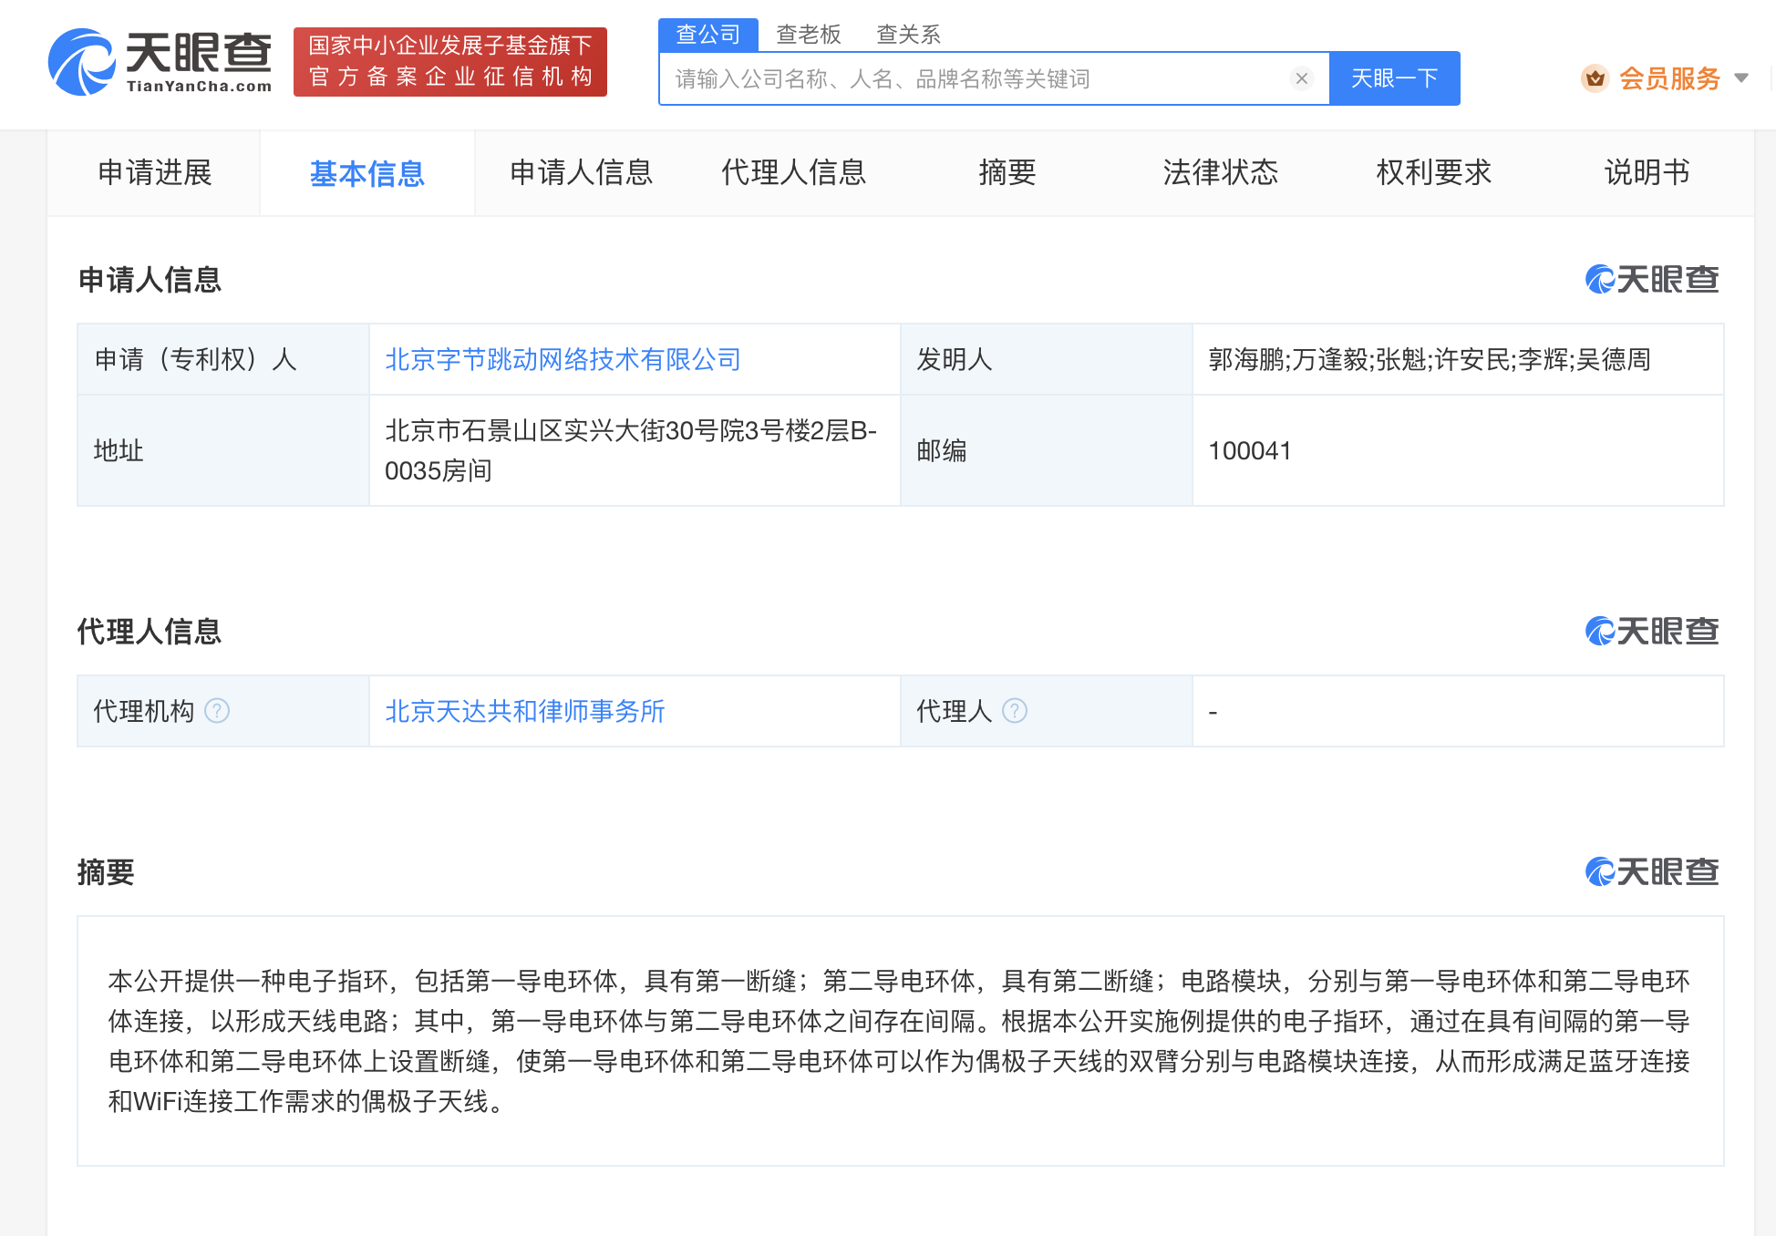Click help icon next to 代理人
This screenshot has width=1776, height=1236.
[x=1015, y=711]
